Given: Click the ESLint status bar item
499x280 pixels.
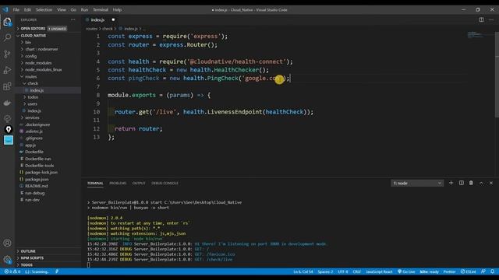Looking at the screenshot, I should pyautogui.click(x=469, y=271).
